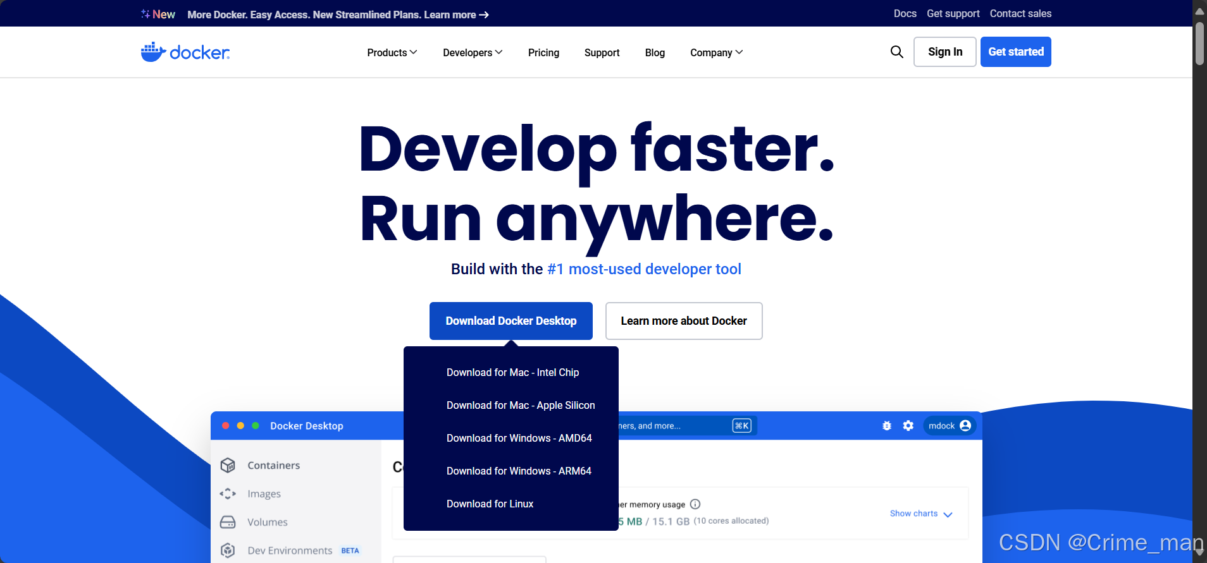This screenshot has width=1207, height=563.
Task: Click the Docker Desktop window title text
Action: pos(307,426)
